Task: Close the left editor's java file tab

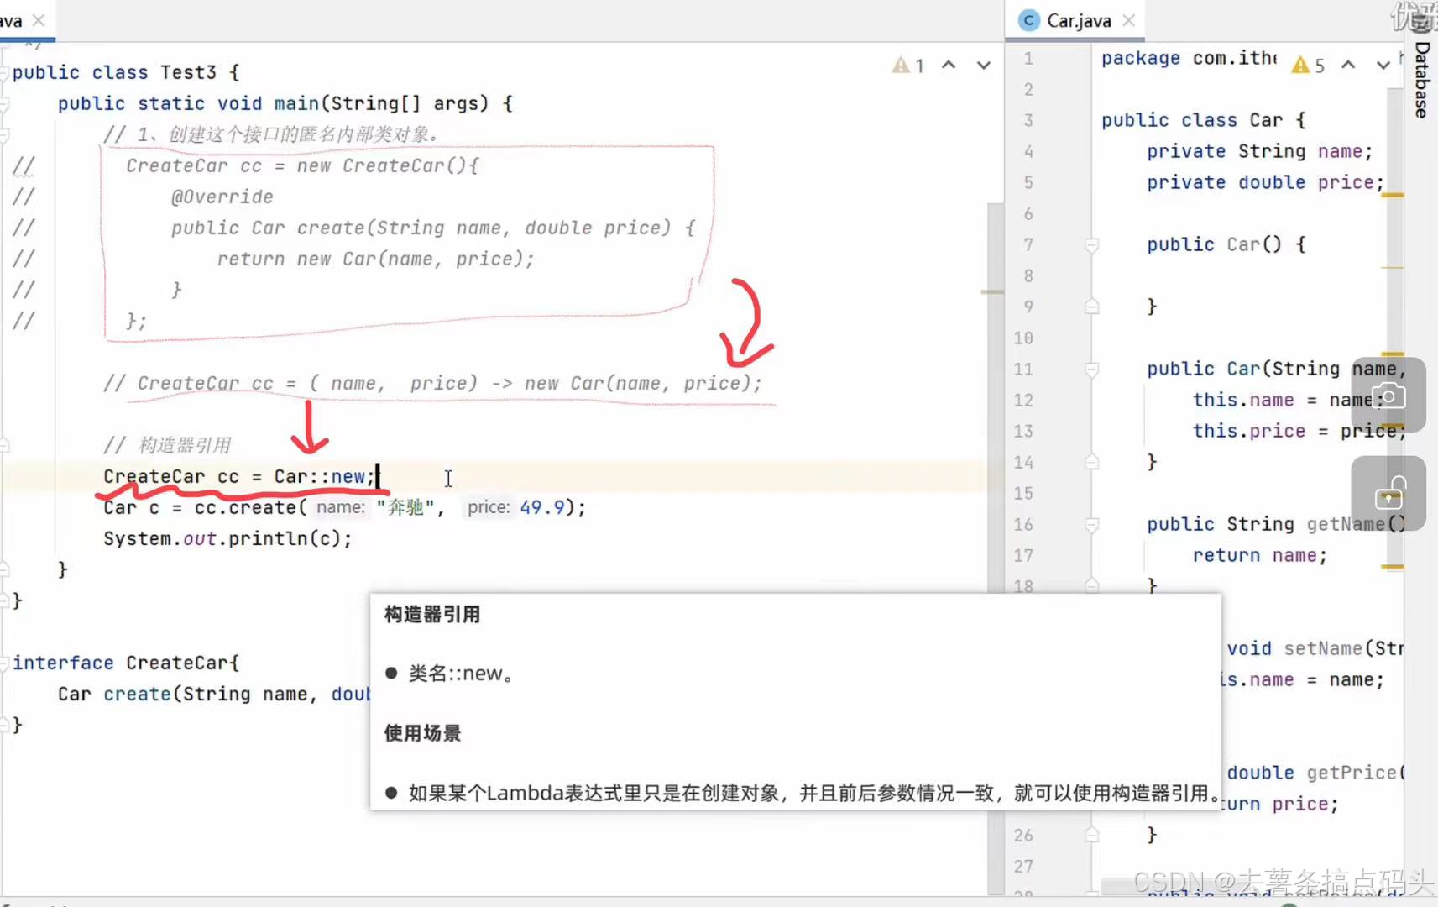Action: 39,21
